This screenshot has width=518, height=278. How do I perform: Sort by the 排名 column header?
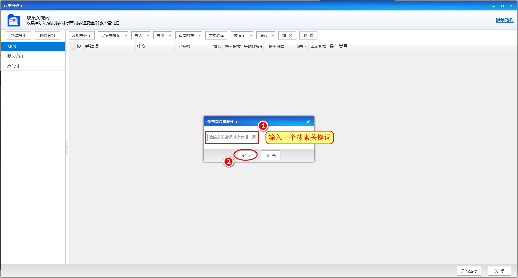pos(207,47)
